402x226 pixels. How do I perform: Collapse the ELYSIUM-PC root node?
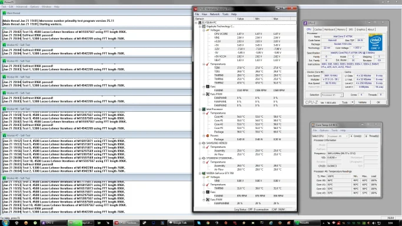(x=197, y=22)
